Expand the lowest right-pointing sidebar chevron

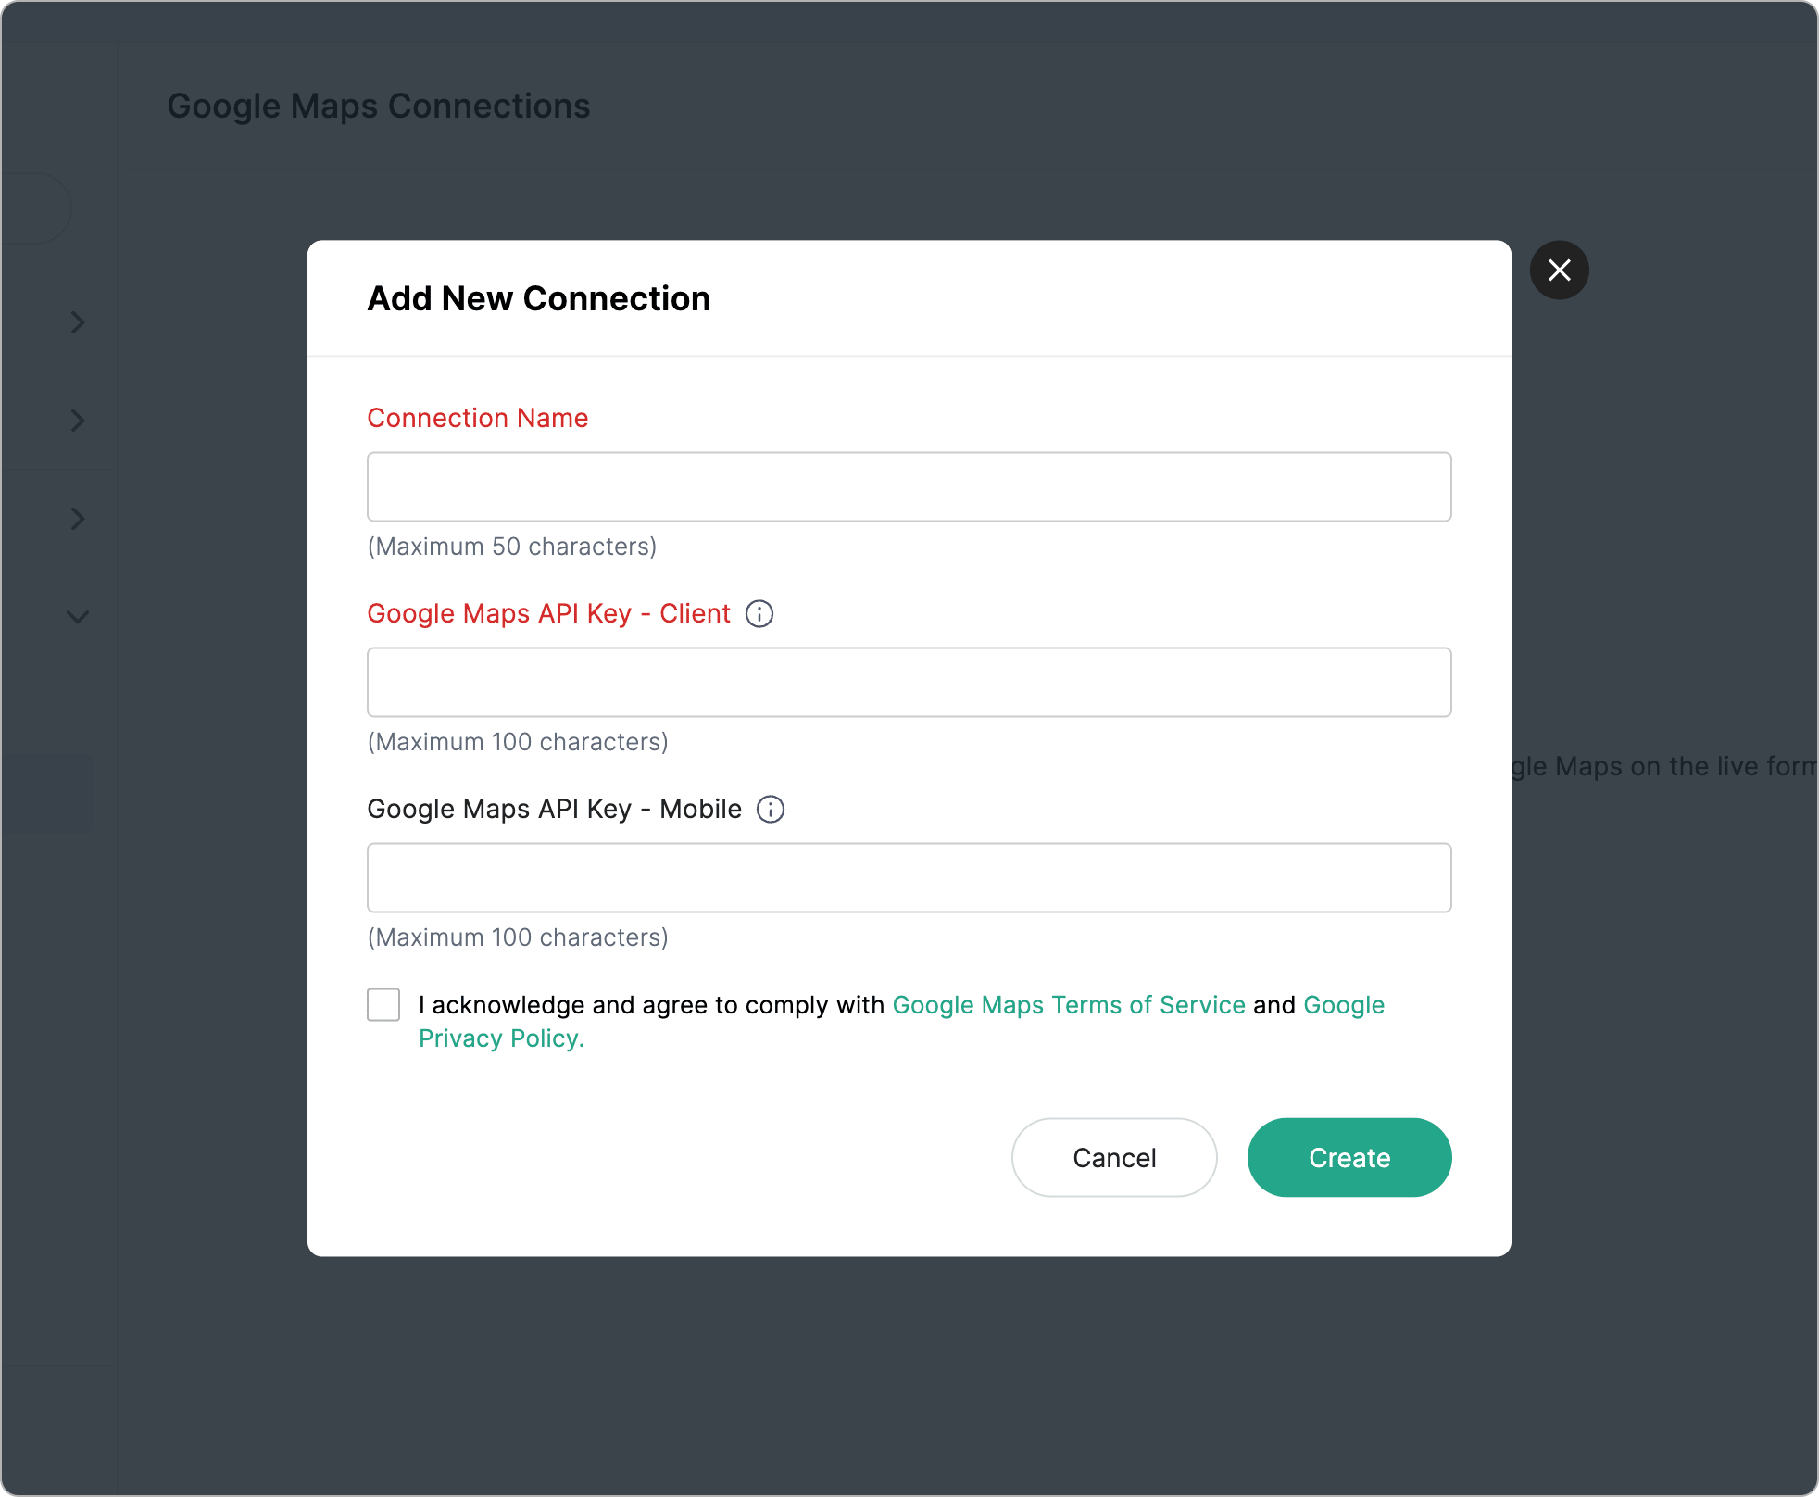coord(78,519)
